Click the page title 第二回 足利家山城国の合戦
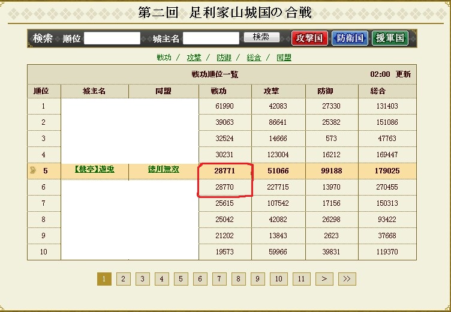This screenshot has height=312, width=451. coord(225,13)
